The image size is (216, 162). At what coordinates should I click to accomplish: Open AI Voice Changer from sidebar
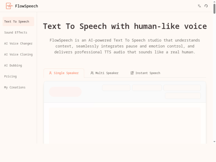(x=18, y=44)
